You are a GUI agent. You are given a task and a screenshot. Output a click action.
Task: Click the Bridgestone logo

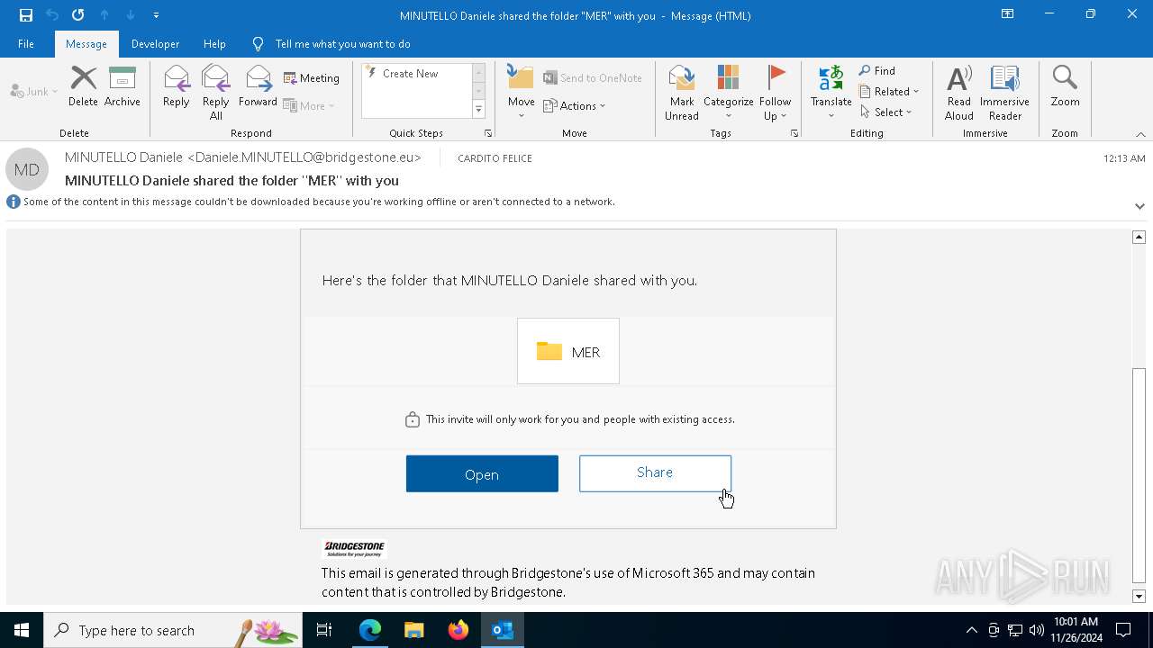354,548
